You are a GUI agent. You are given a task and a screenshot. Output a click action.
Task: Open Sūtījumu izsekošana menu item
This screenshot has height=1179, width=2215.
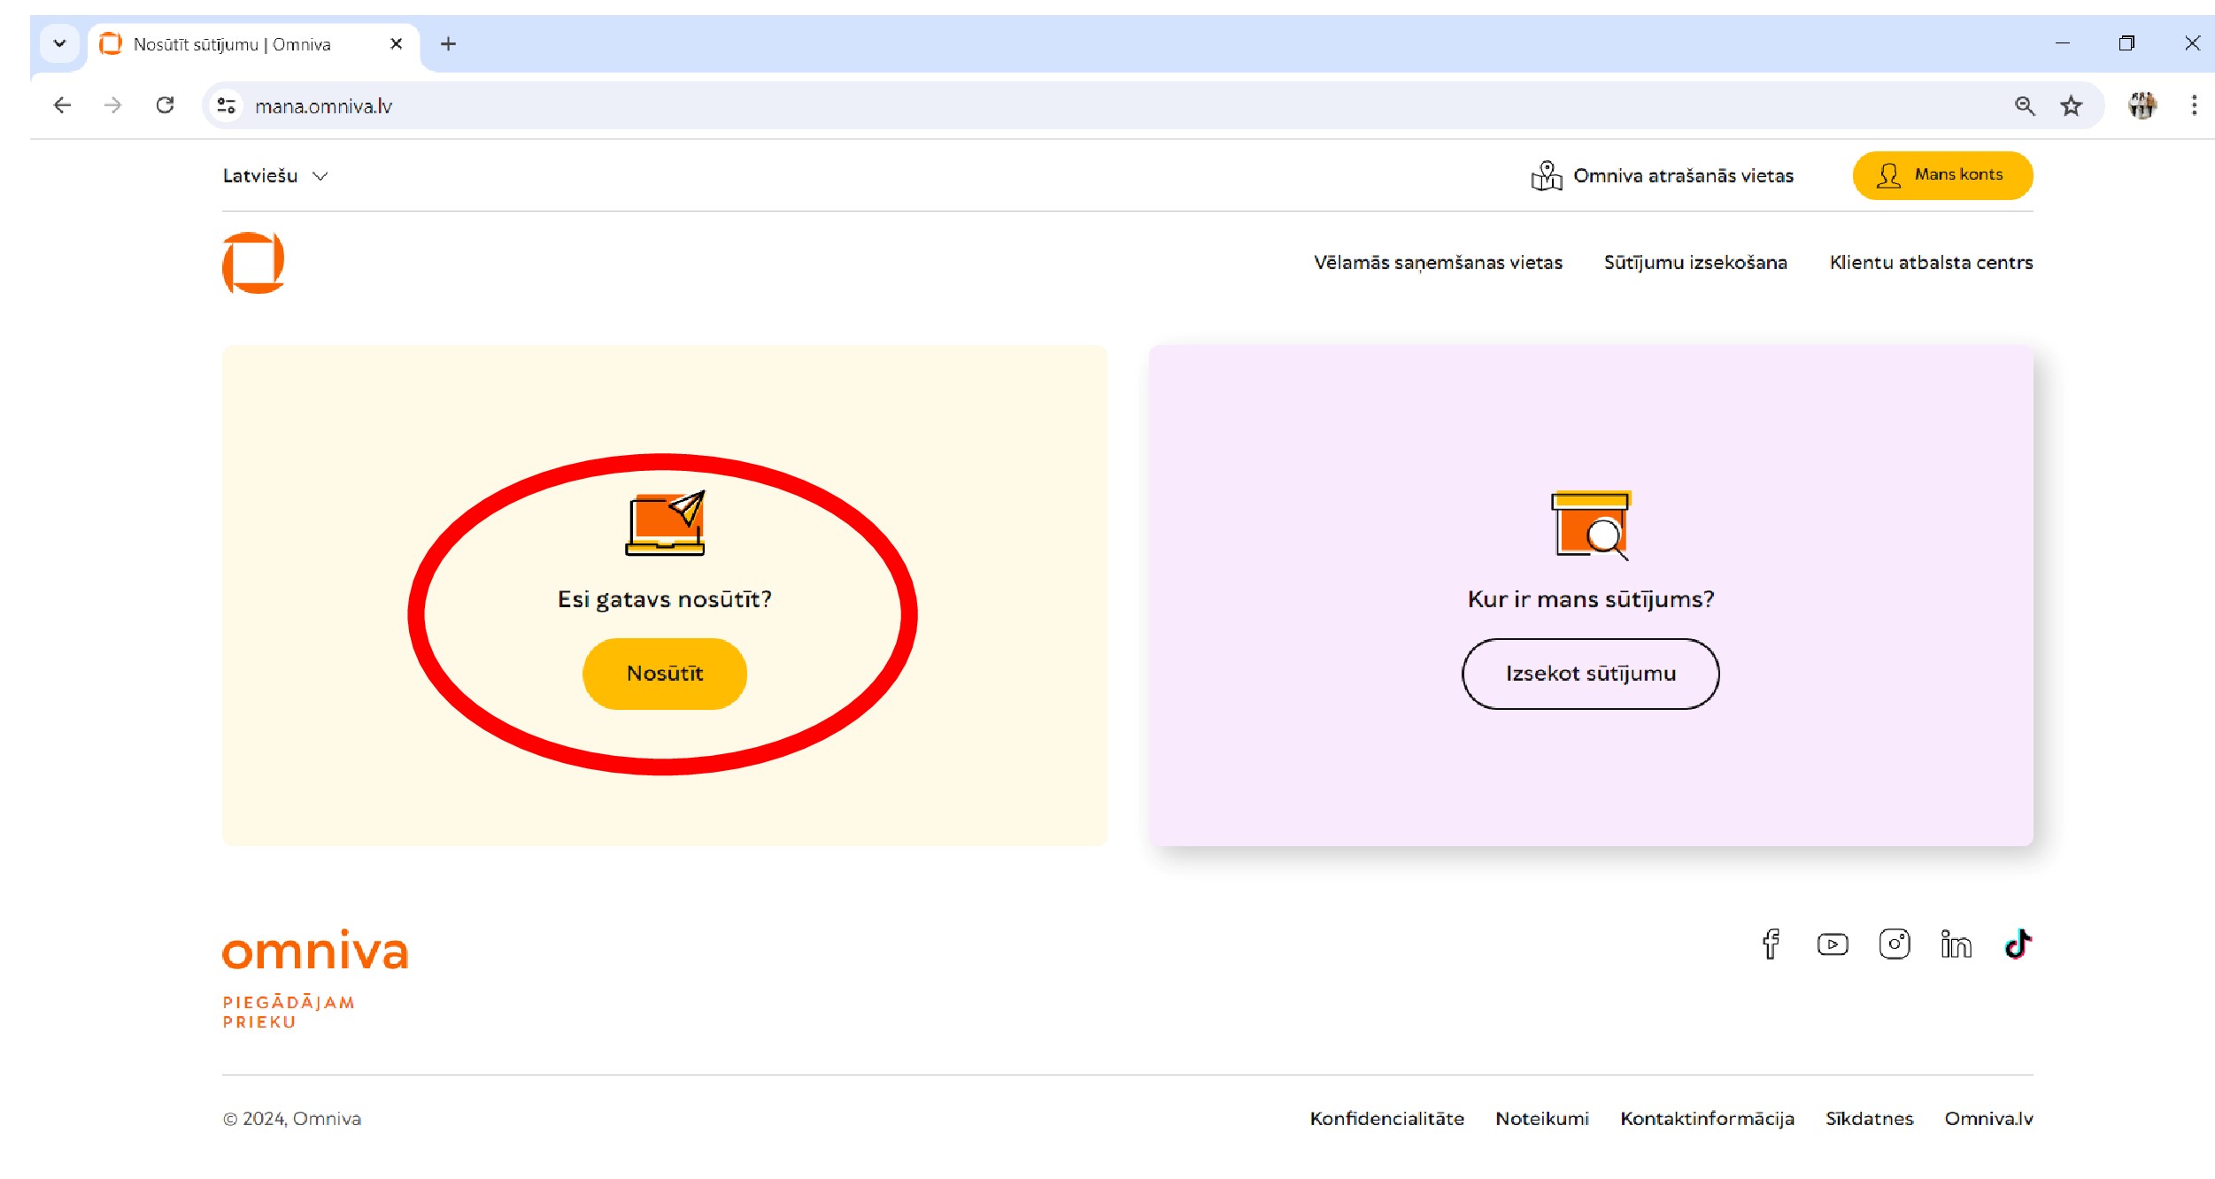pos(1694,263)
